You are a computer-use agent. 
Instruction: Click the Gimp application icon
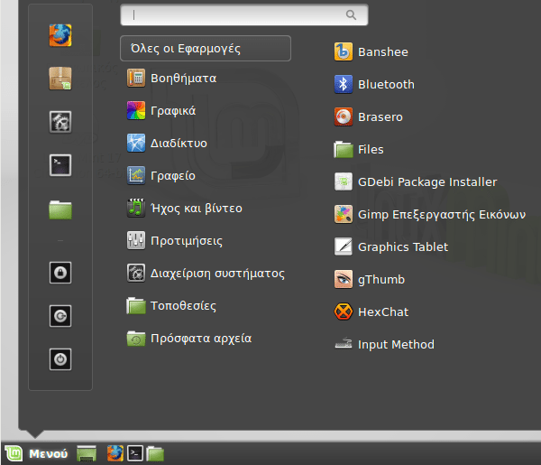(344, 214)
